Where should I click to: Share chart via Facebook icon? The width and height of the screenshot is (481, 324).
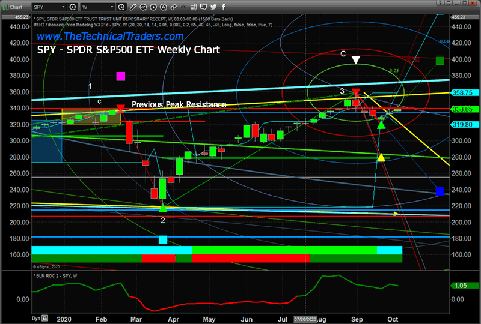223,7
